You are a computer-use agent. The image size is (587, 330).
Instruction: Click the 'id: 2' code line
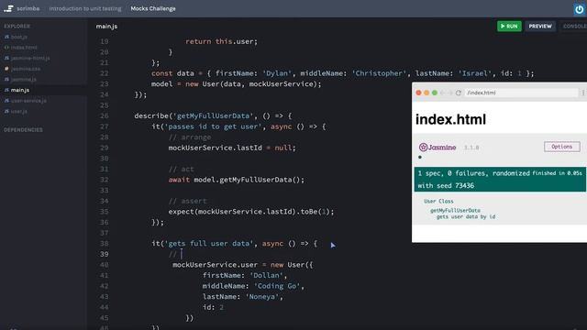point(213,307)
